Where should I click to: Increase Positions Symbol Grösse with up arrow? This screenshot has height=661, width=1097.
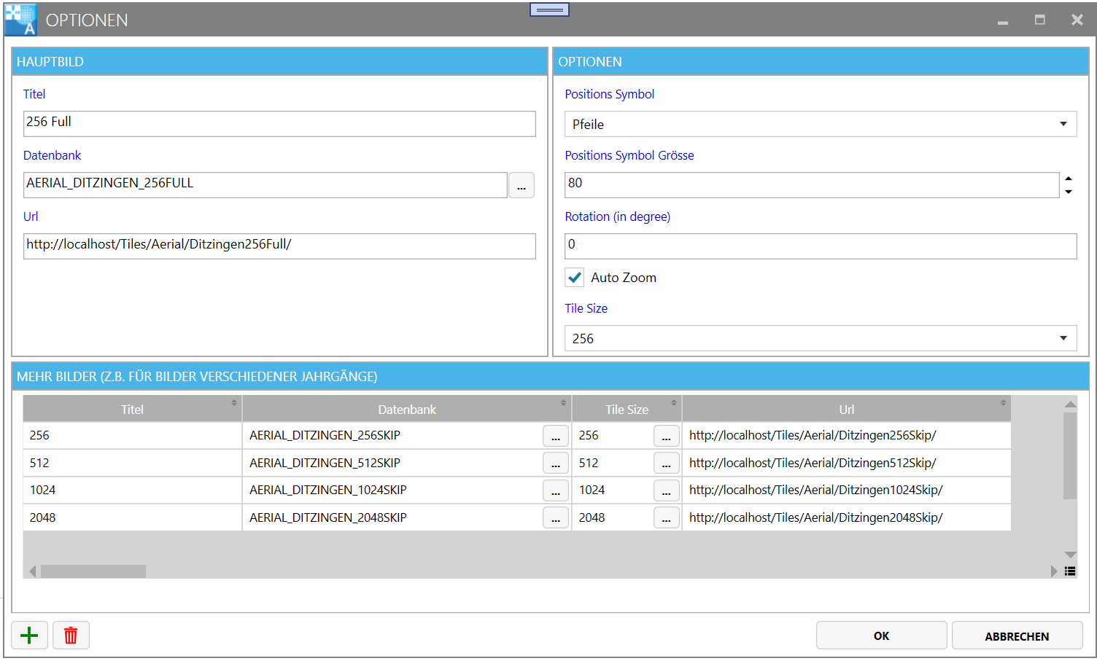click(x=1069, y=179)
